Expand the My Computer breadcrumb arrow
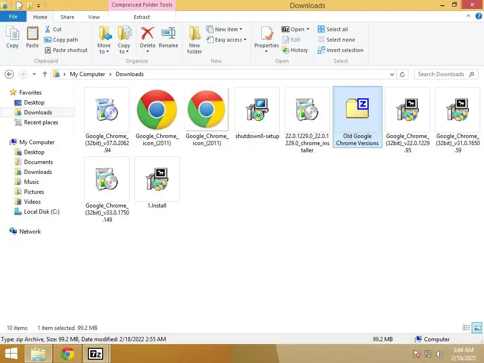 click(110, 74)
